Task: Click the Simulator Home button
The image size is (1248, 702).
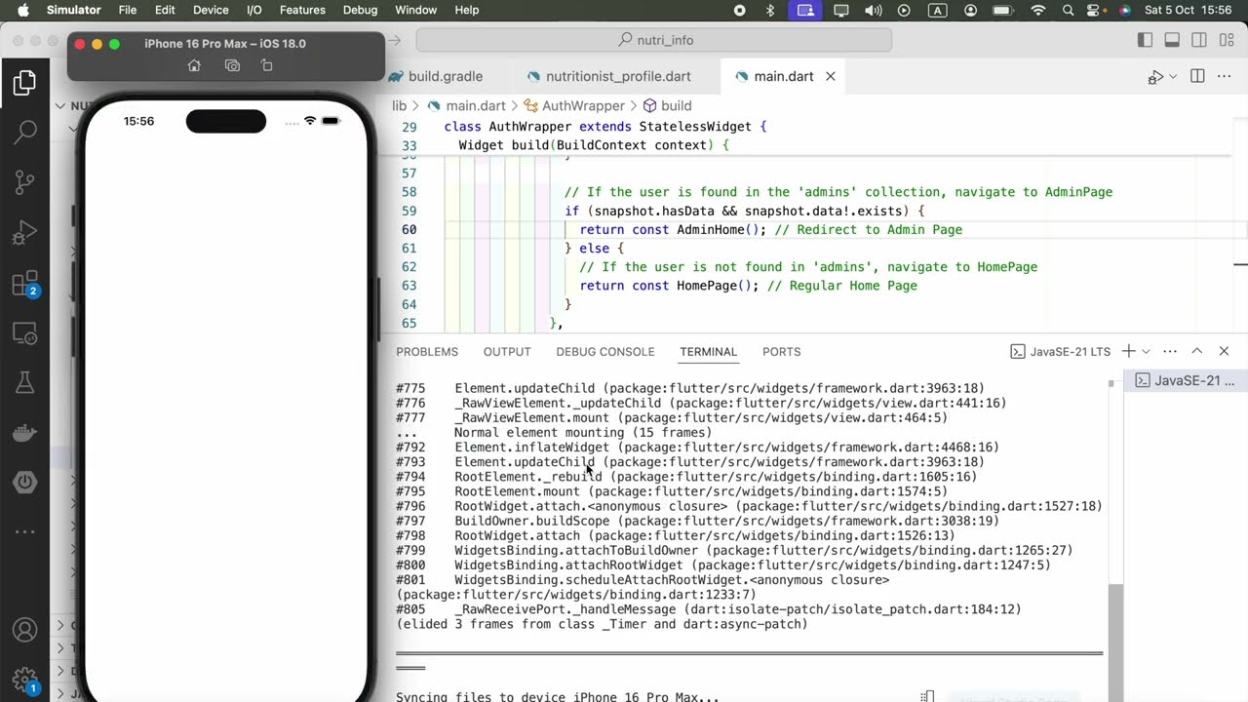Action: (194, 66)
